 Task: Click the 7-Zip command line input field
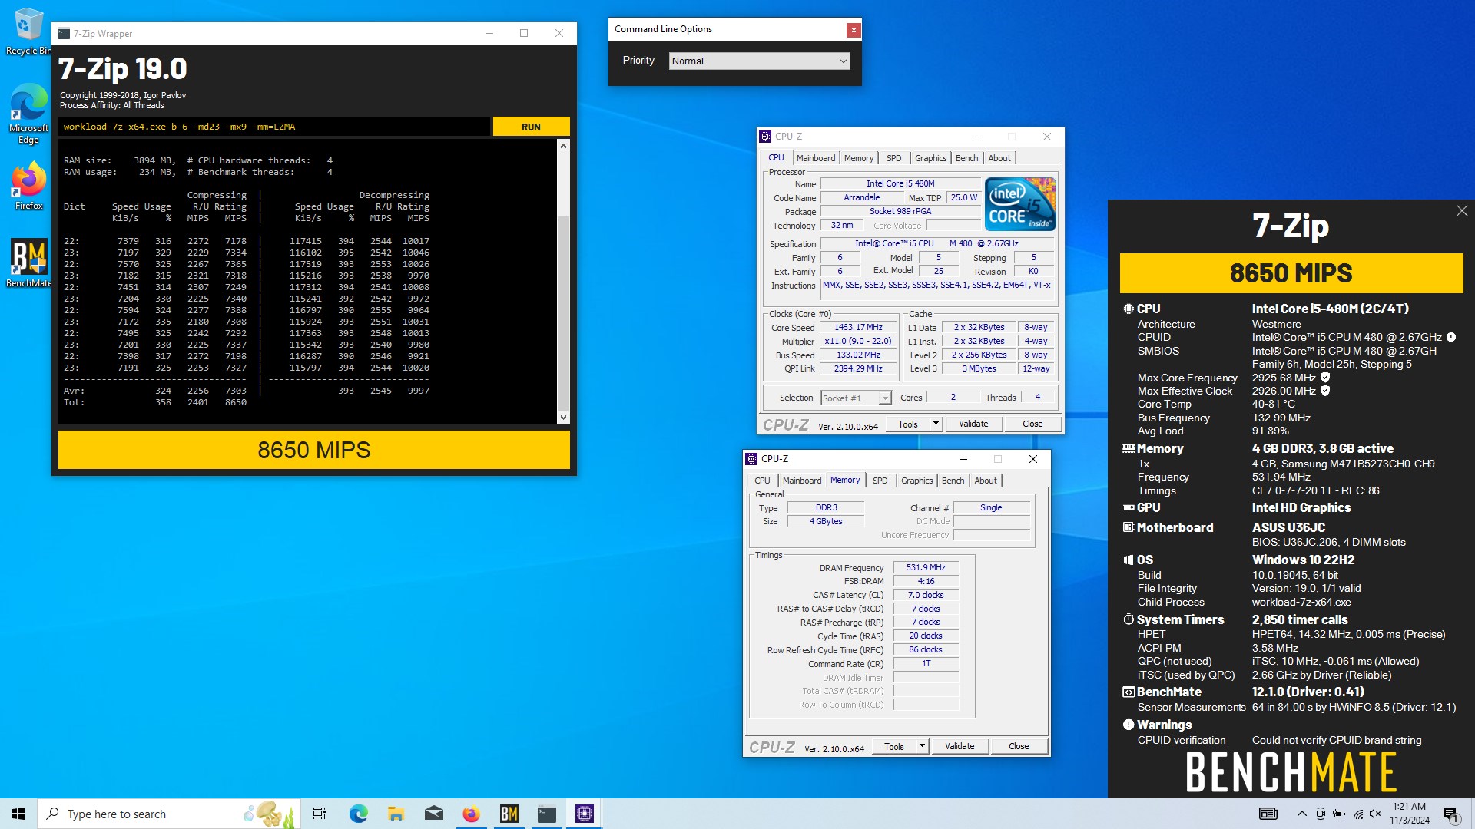274,127
